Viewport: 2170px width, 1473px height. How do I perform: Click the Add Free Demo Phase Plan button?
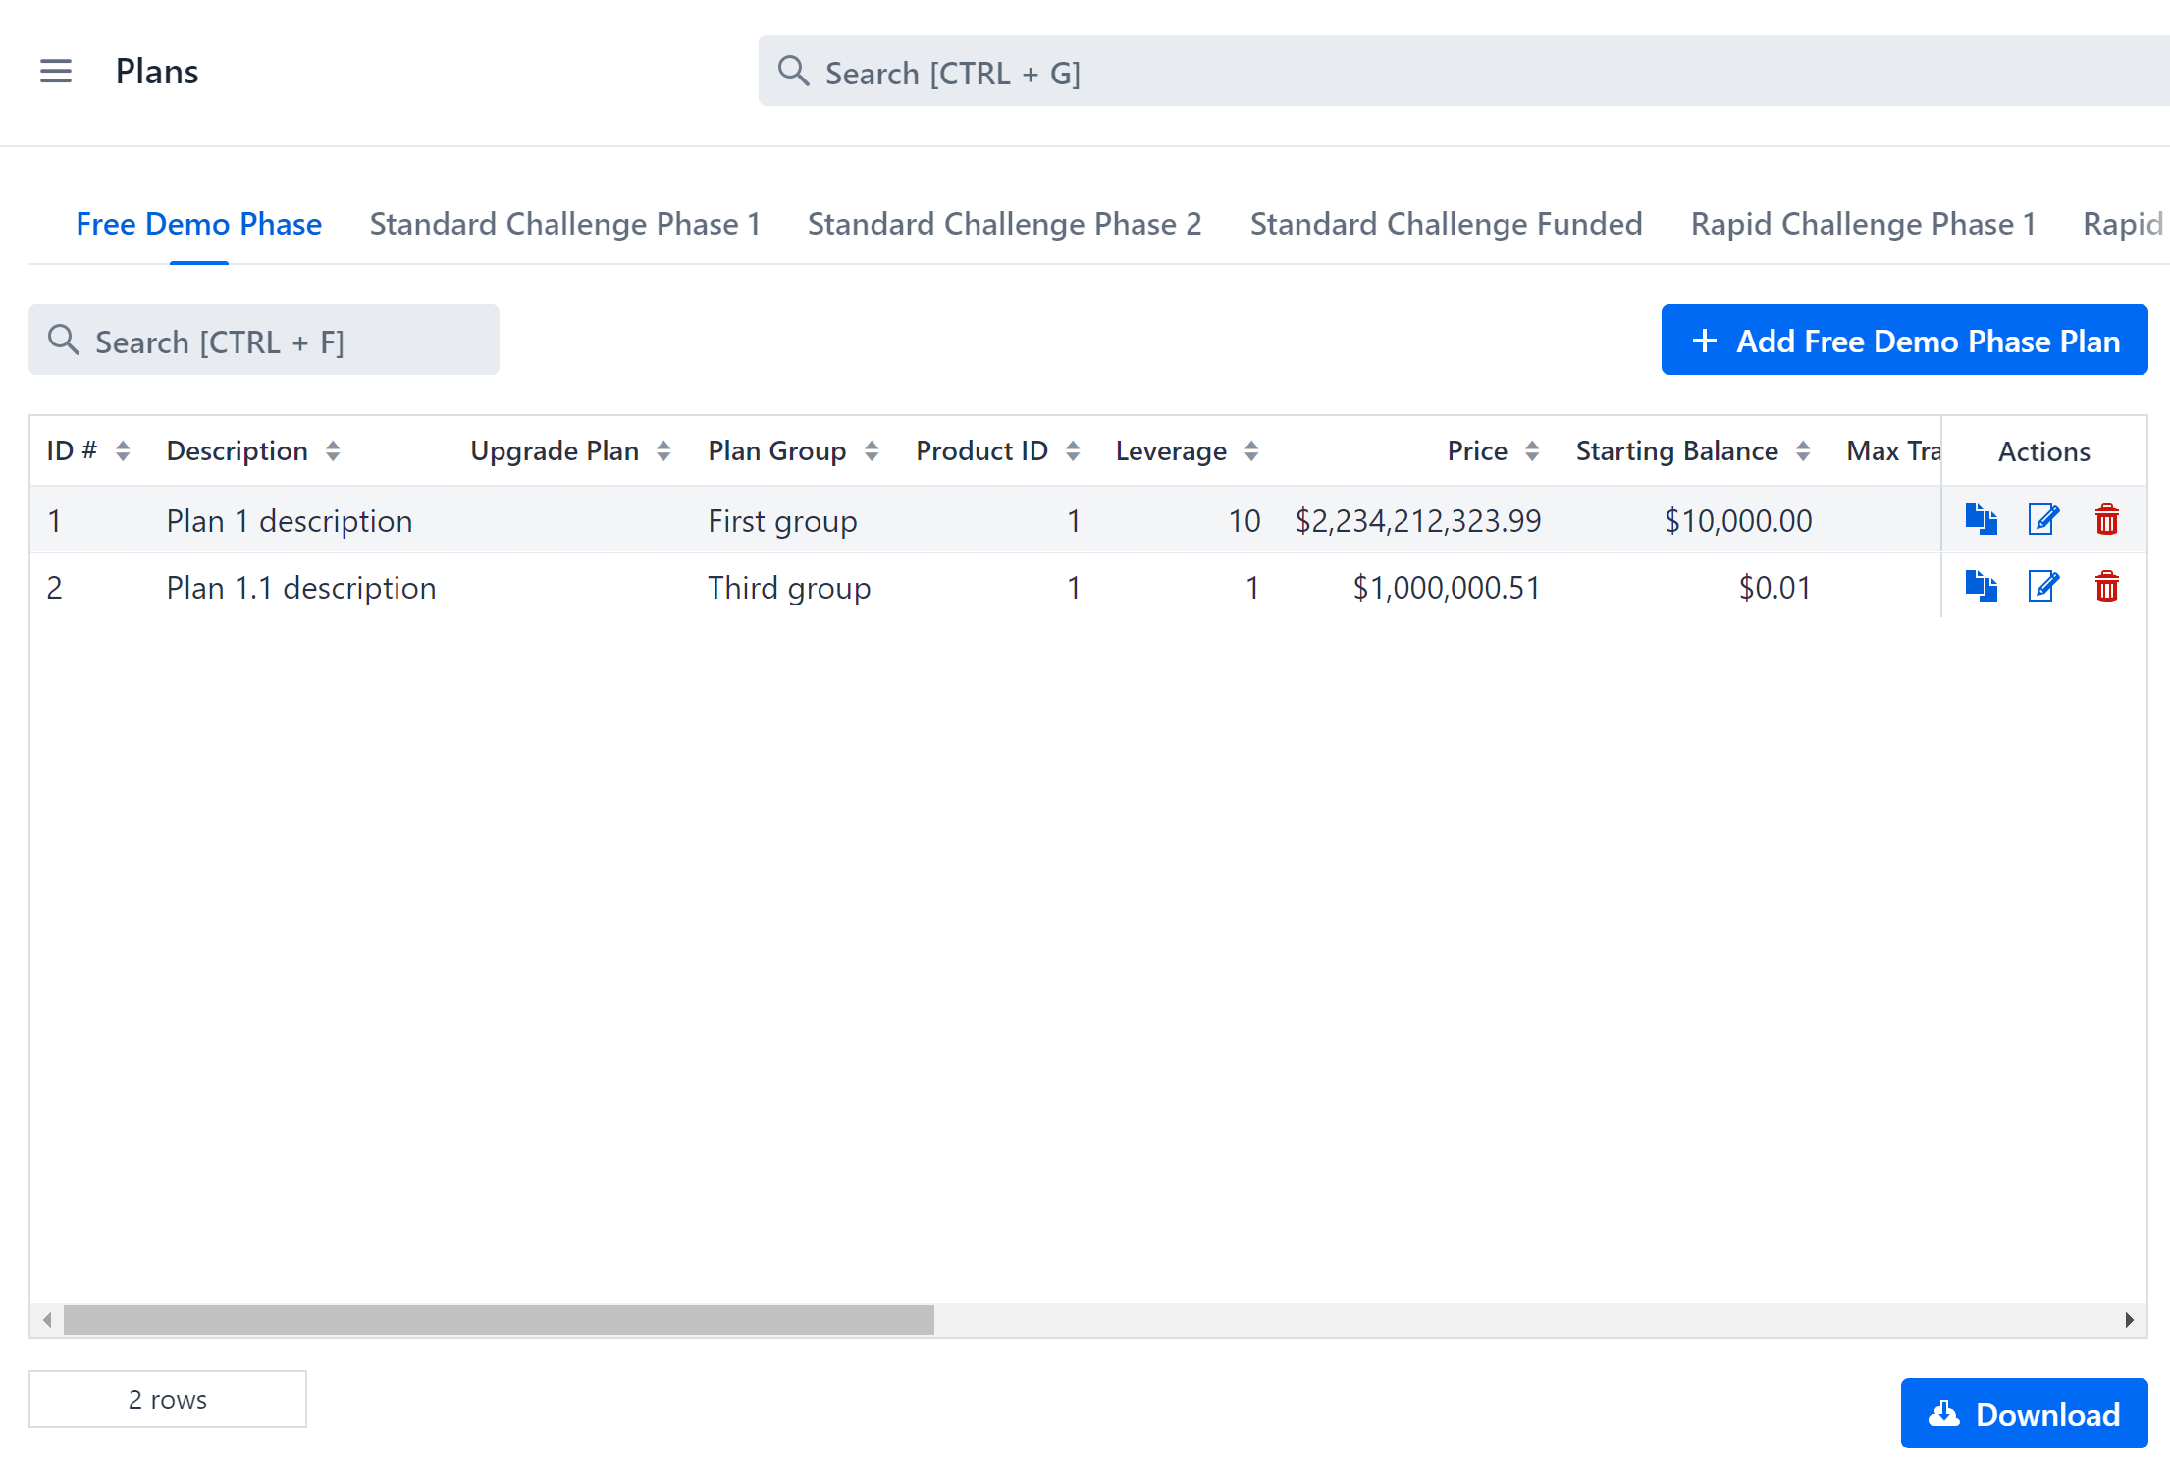1903,341
